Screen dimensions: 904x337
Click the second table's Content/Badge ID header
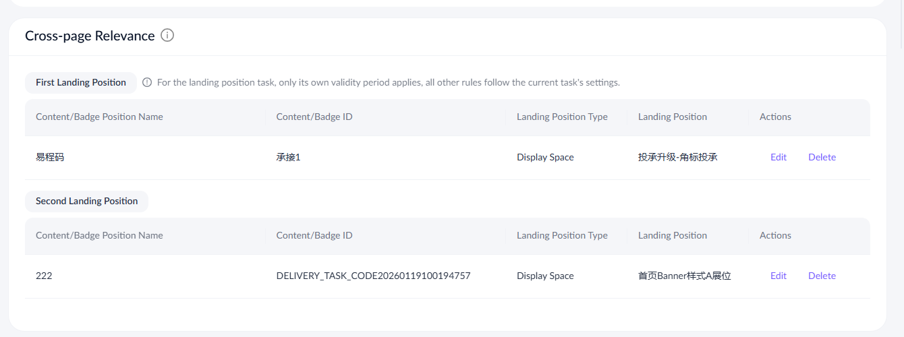314,235
